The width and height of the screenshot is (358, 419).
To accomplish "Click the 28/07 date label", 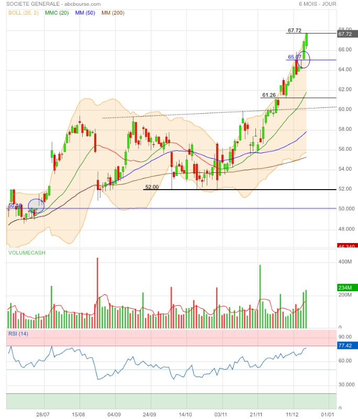I will click(43, 414).
